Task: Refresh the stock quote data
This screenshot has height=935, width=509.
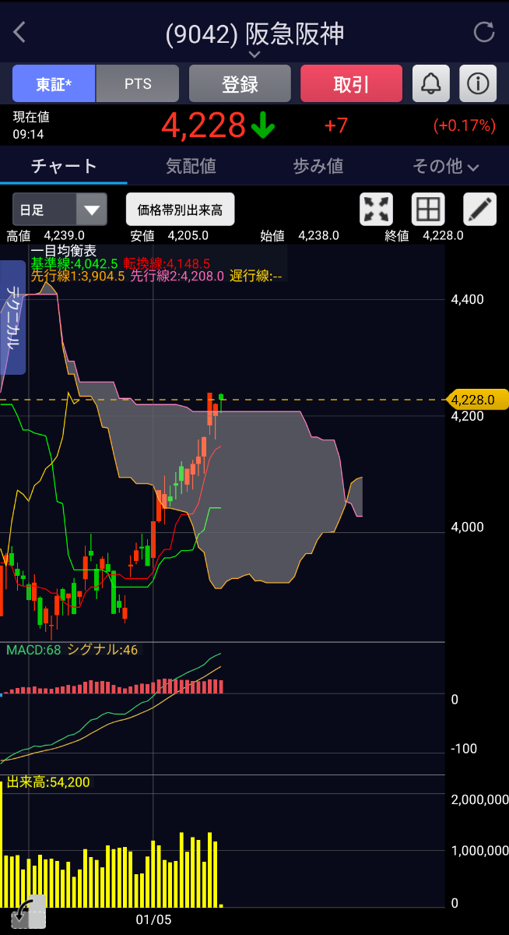Action: [x=483, y=33]
